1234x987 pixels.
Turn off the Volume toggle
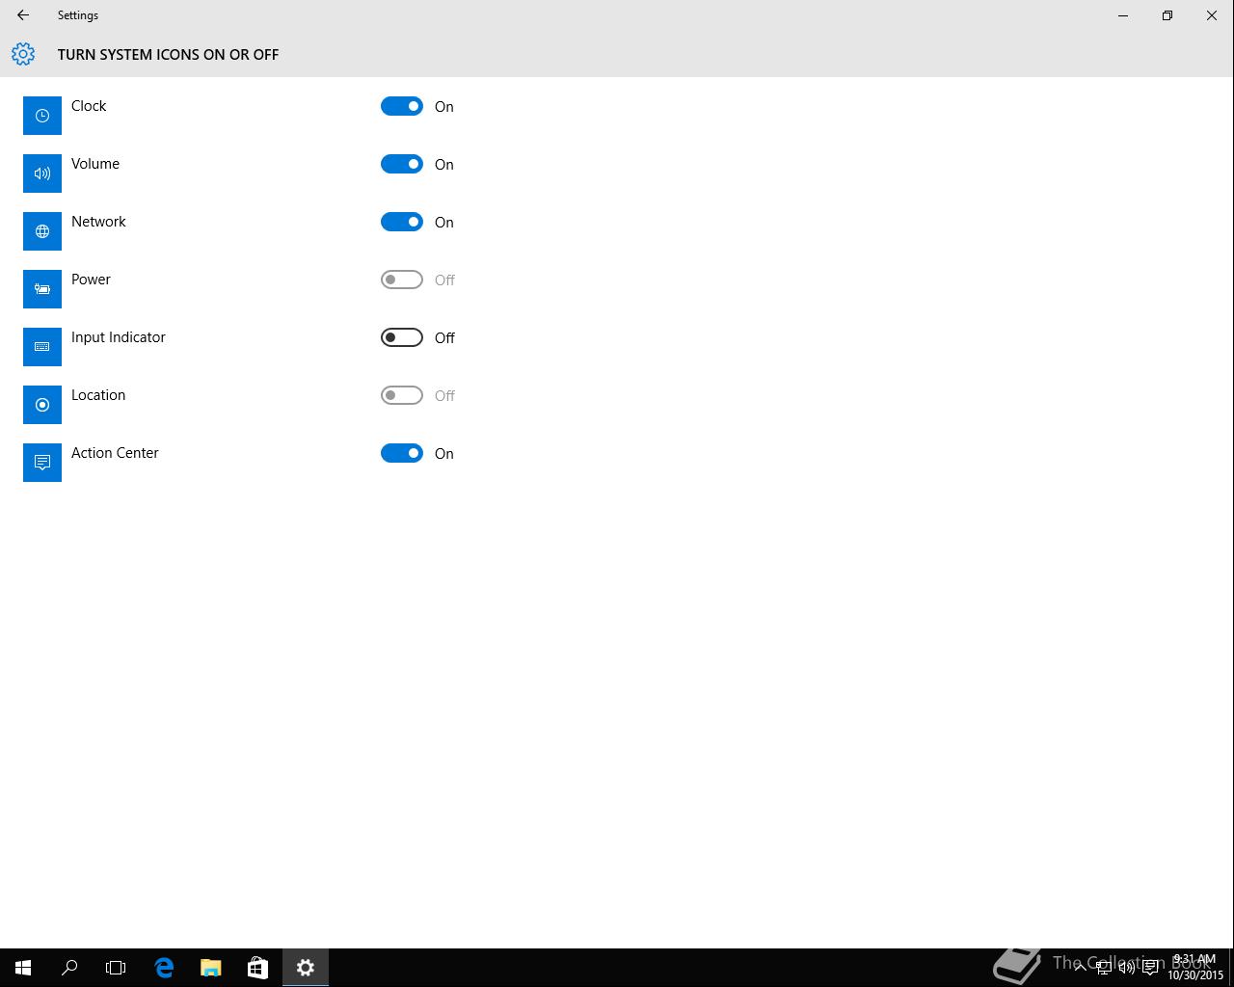tap(402, 164)
